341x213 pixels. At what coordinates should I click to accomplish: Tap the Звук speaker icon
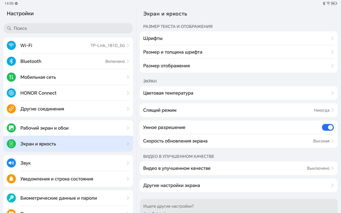click(x=11, y=163)
